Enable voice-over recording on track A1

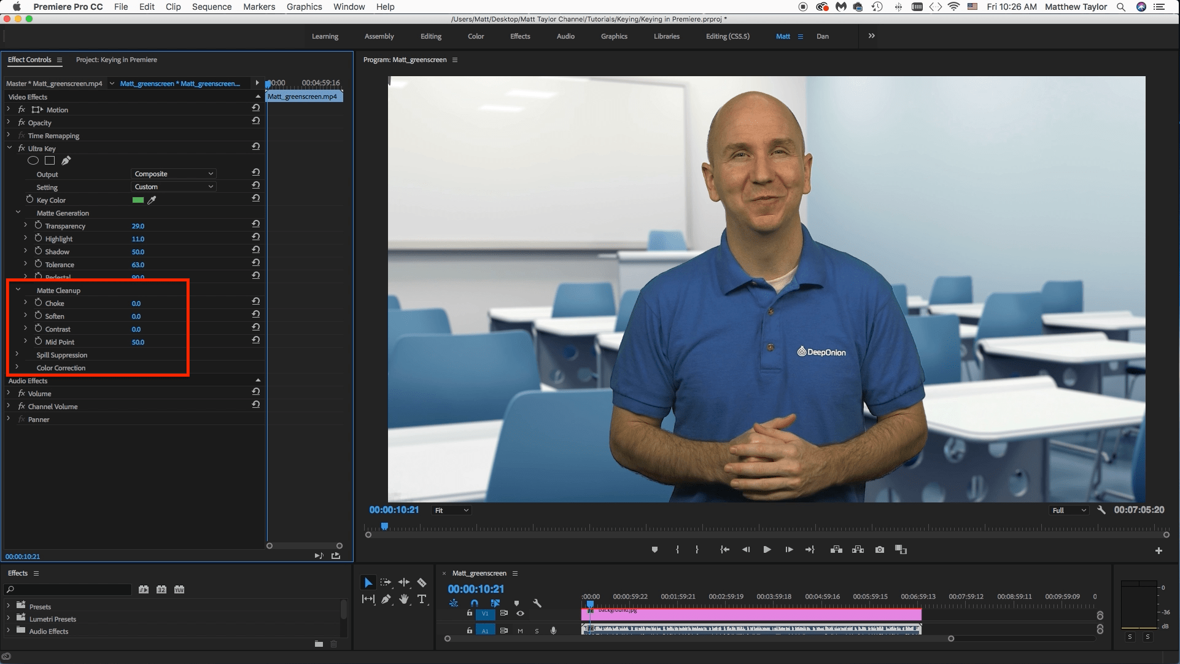(553, 630)
